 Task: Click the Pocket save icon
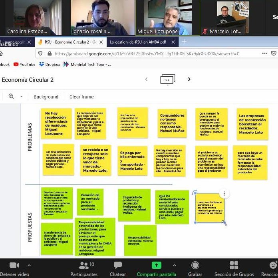(x=274, y=54)
